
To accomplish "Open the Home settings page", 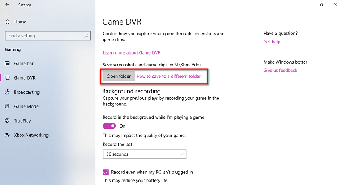I will point(20,22).
